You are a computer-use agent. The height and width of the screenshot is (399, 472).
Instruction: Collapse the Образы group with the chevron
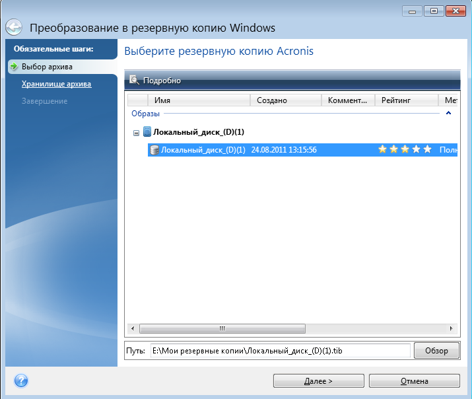[x=449, y=114]
